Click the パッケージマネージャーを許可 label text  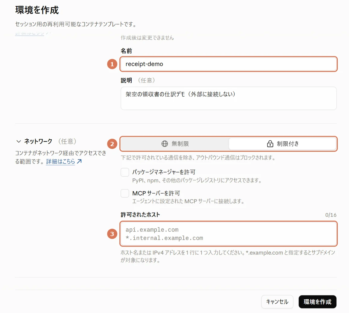tap(164, 172)
